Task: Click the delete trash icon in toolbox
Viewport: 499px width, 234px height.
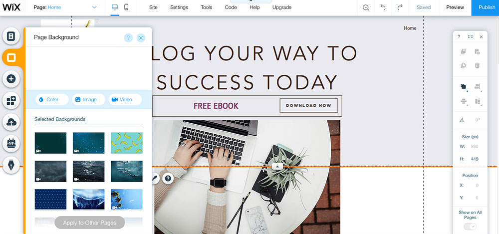Action: 477,65
